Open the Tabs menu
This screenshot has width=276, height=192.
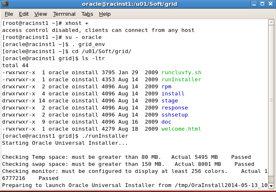coord(87,14)
